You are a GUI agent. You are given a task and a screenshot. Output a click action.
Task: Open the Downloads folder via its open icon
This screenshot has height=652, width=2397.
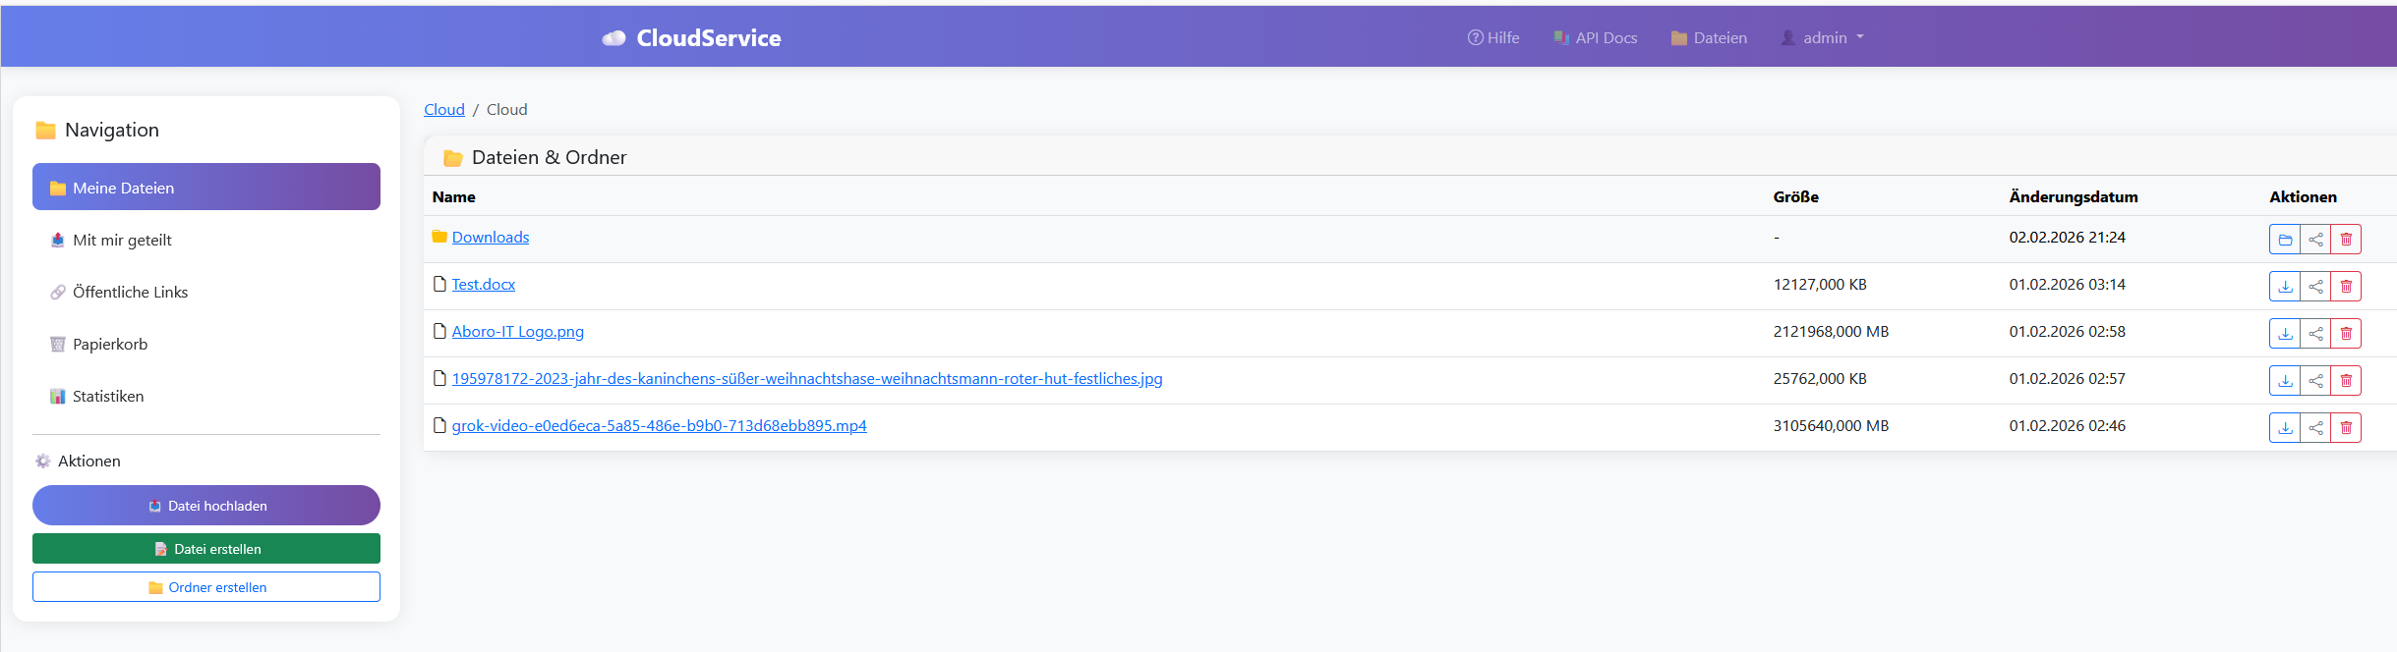click(x=2285, y=240)
